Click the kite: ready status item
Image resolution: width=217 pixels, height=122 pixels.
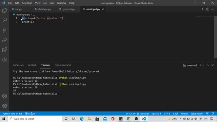197,114
